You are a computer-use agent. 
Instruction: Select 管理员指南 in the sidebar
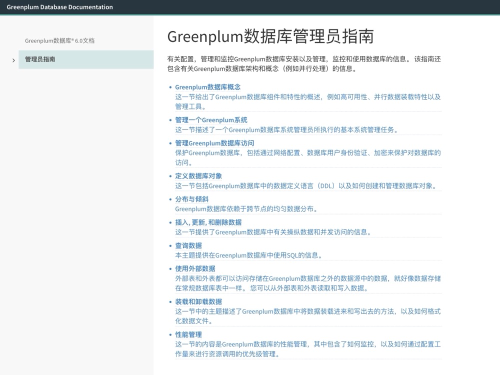click(x=40, y=59)
